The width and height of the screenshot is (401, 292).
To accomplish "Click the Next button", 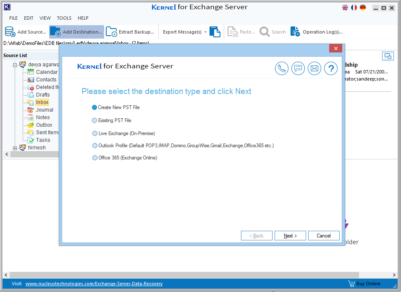I will click(x=290, y=236).
